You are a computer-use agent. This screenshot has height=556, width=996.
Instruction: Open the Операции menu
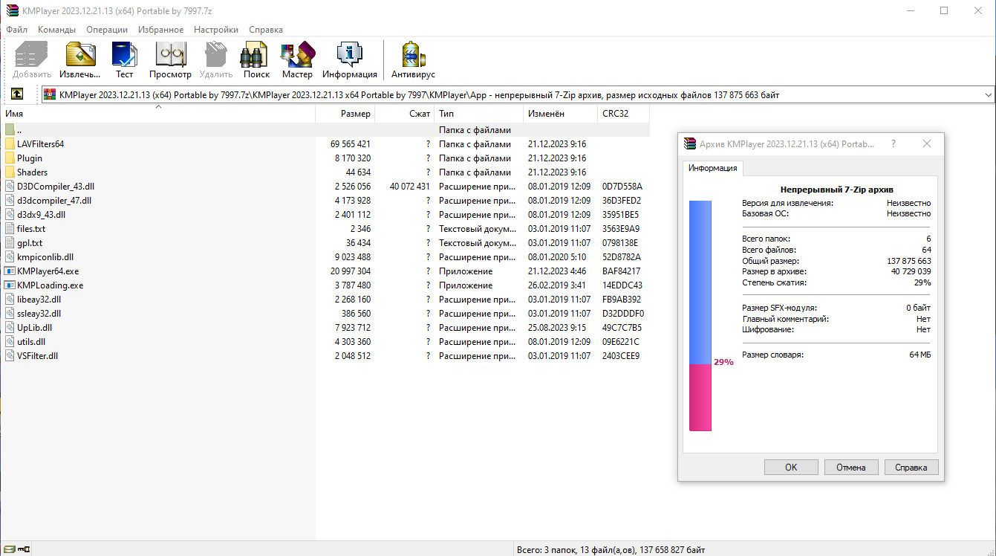pyautogui.click(x=107, y=30)
